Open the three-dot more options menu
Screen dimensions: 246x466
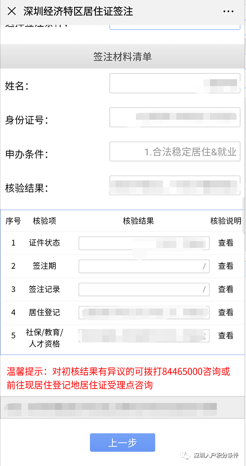[x=228, y=11]
